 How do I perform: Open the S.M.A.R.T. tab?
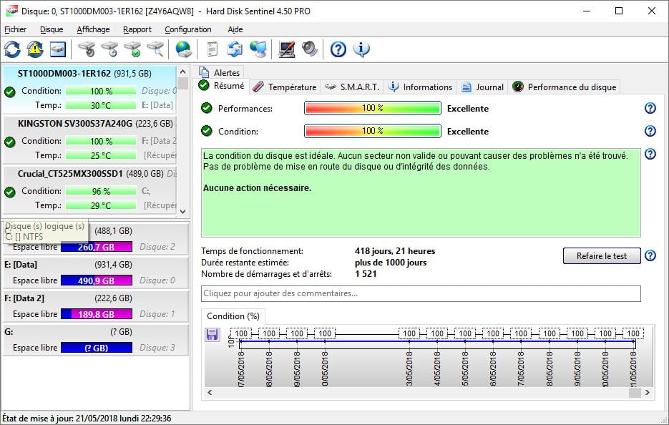pos(353,87)
